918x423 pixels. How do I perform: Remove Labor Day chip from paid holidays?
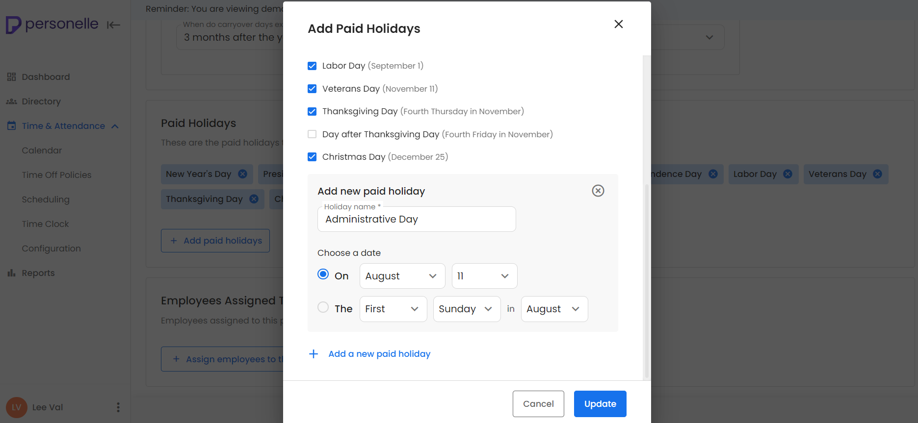tap(787, 174)
